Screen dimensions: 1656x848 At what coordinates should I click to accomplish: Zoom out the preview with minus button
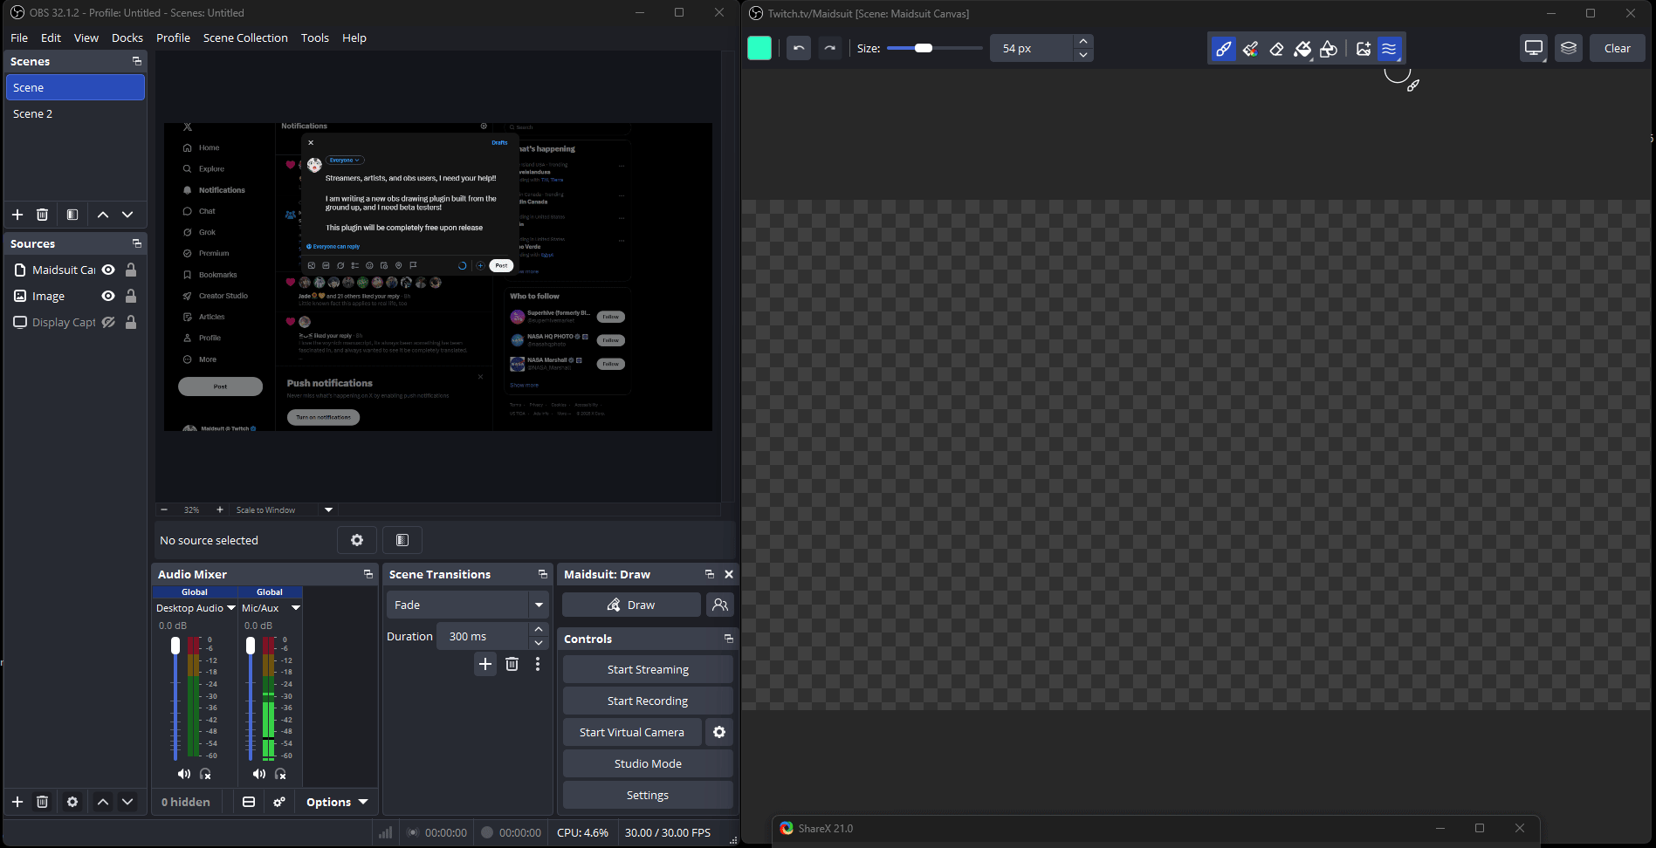tap(164, 509)
